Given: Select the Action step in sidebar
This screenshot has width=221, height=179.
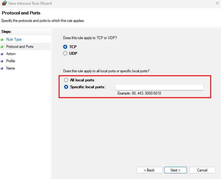Looking at the screenshot, I should click(11, 54).
